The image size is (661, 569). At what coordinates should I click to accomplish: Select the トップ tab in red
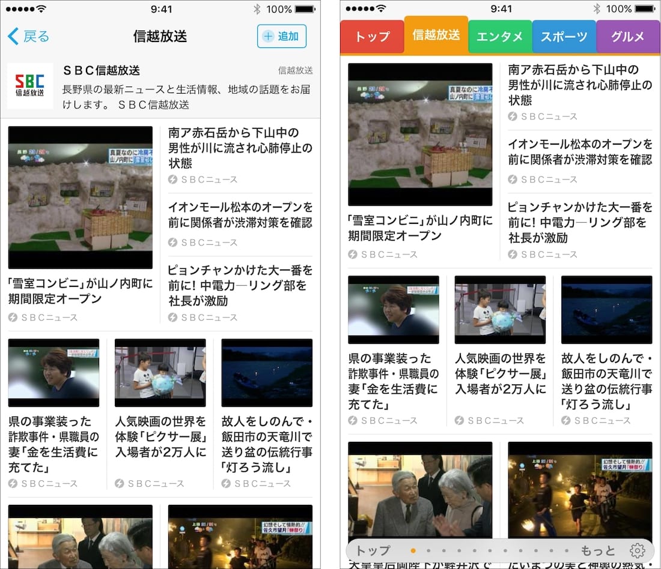coord(372,37)
